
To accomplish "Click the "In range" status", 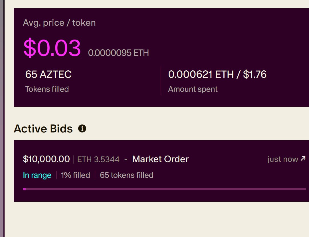I will pyautogui.click(x=37, y=175).
